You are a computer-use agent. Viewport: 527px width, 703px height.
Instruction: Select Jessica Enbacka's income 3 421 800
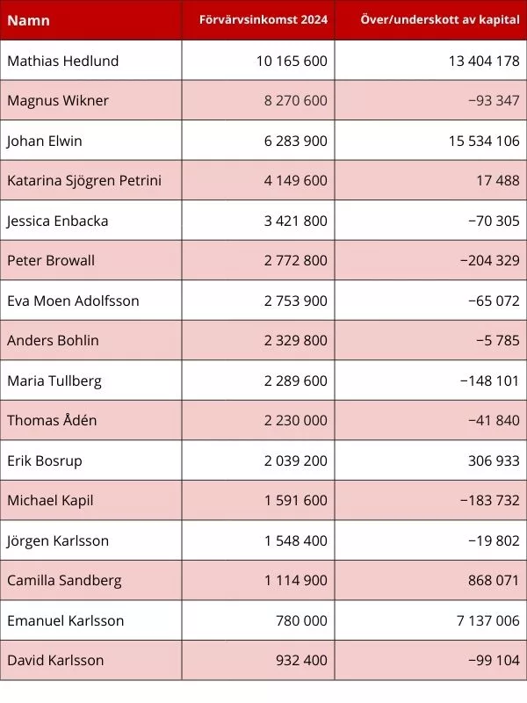[x=295, y=221]
